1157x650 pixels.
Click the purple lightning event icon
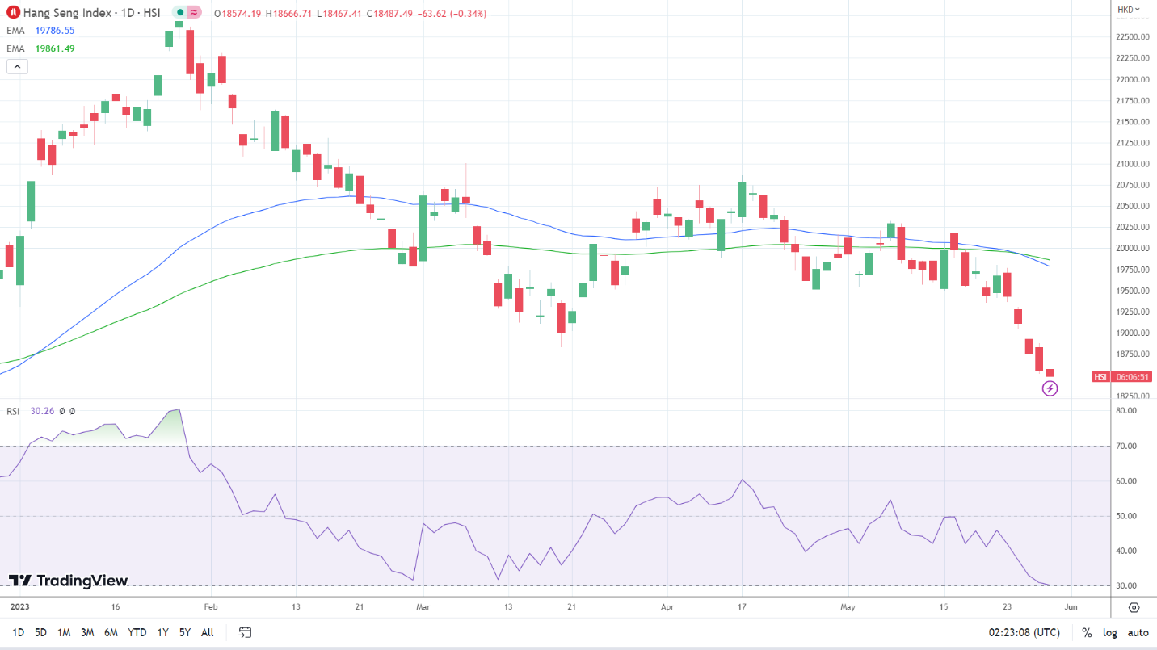[1050, 388]
